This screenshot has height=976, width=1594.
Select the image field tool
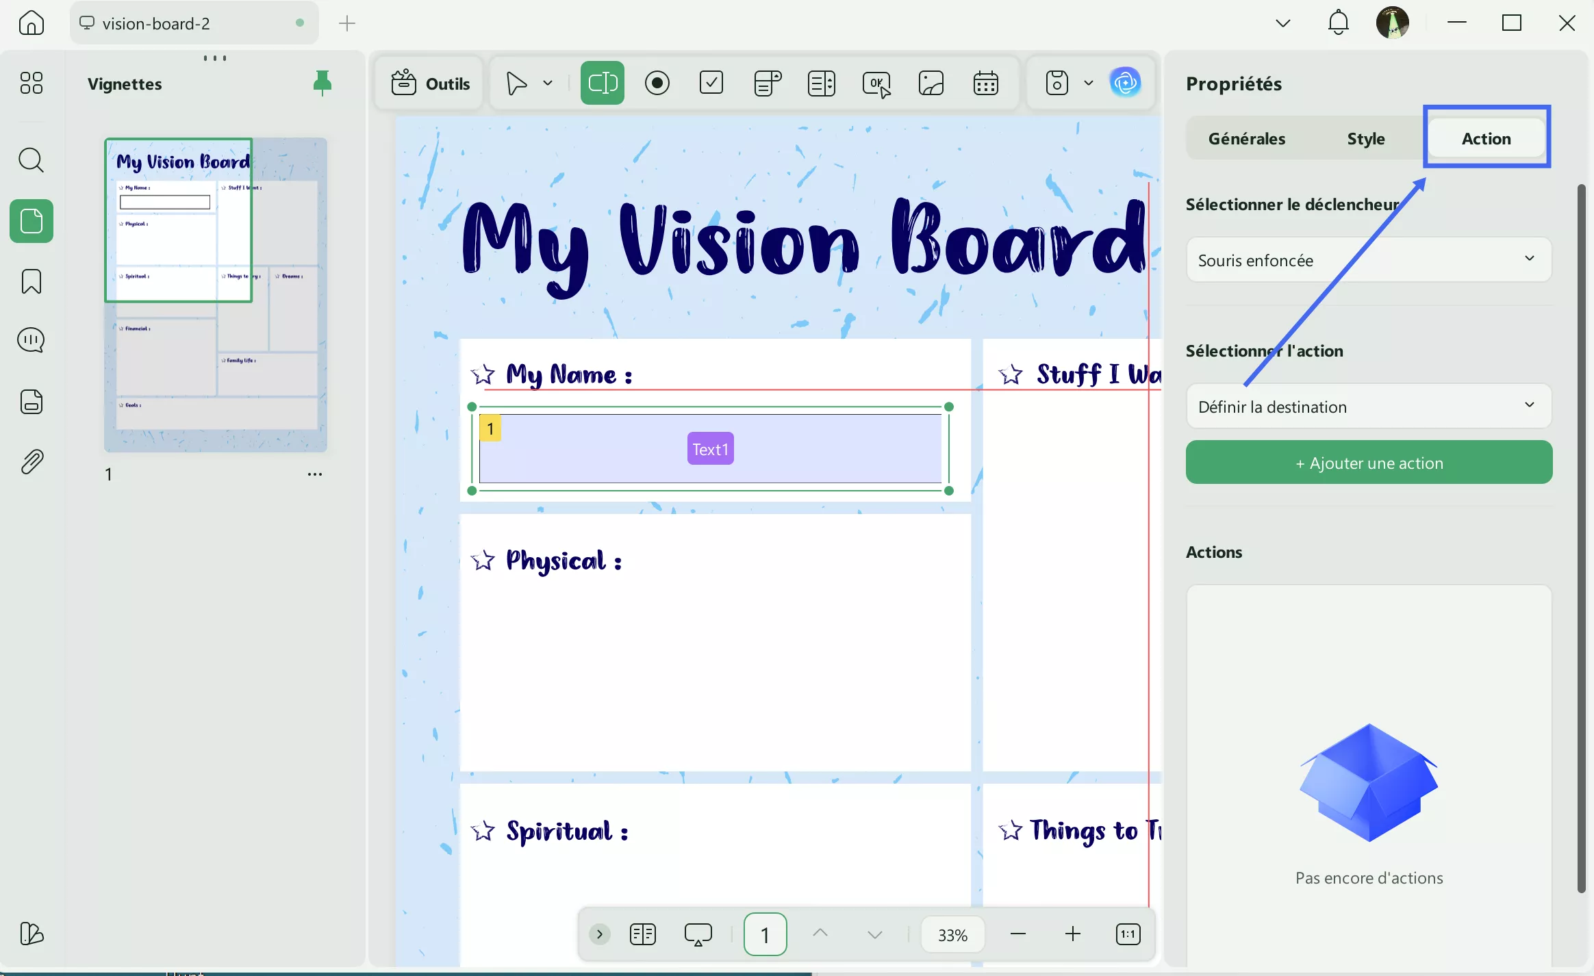tap(931, 83)
